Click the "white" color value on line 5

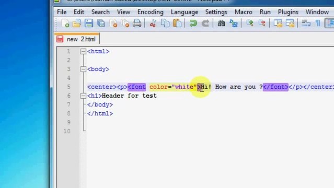184,87
